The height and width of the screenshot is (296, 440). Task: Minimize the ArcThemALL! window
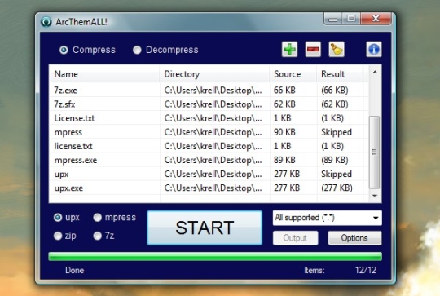(x=332, y=19)
